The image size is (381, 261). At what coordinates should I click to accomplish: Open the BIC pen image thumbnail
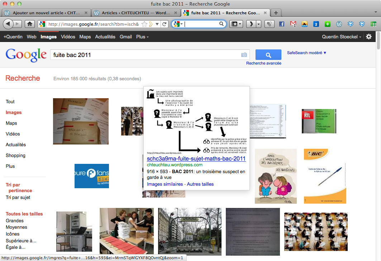click(325, 176)
